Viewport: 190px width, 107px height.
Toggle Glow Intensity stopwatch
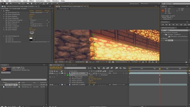point(6,18)
